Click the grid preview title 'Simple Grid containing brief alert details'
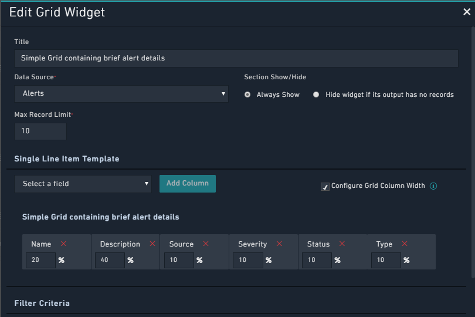The height and width of the screenshot is (317, 475). pyautogui.click(x=101, y=217)
